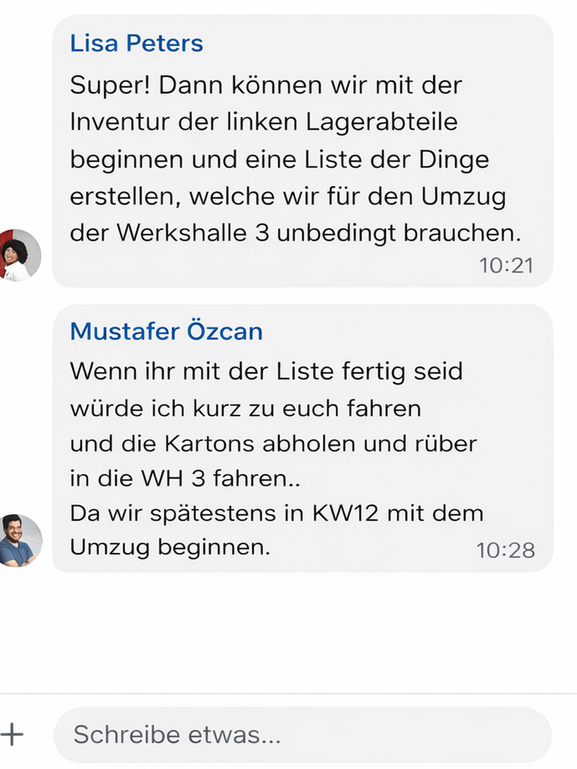The image size is (577, 769).
Task: Click the 10:21 message timestamp
Action: pos(506,265)
